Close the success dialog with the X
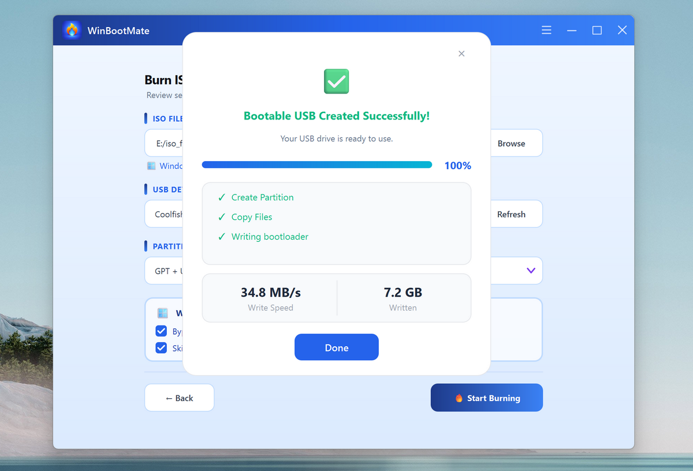This screenshot has height=471, width=693. (x=461, y=54)
